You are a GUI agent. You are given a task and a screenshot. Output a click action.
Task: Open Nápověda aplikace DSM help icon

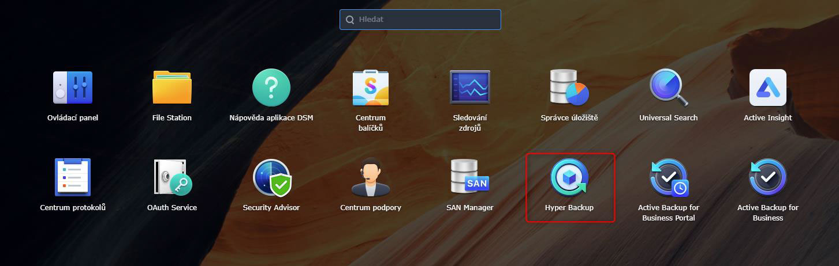coord(271,88)
